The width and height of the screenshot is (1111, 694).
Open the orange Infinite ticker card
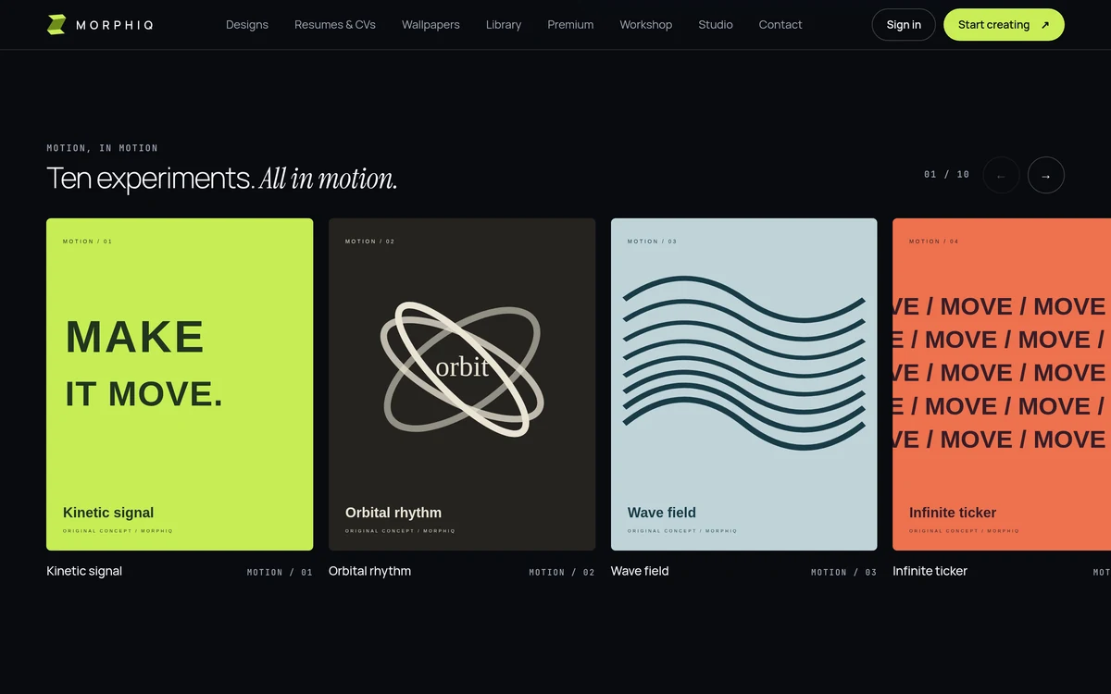[x=1002, y=384]
